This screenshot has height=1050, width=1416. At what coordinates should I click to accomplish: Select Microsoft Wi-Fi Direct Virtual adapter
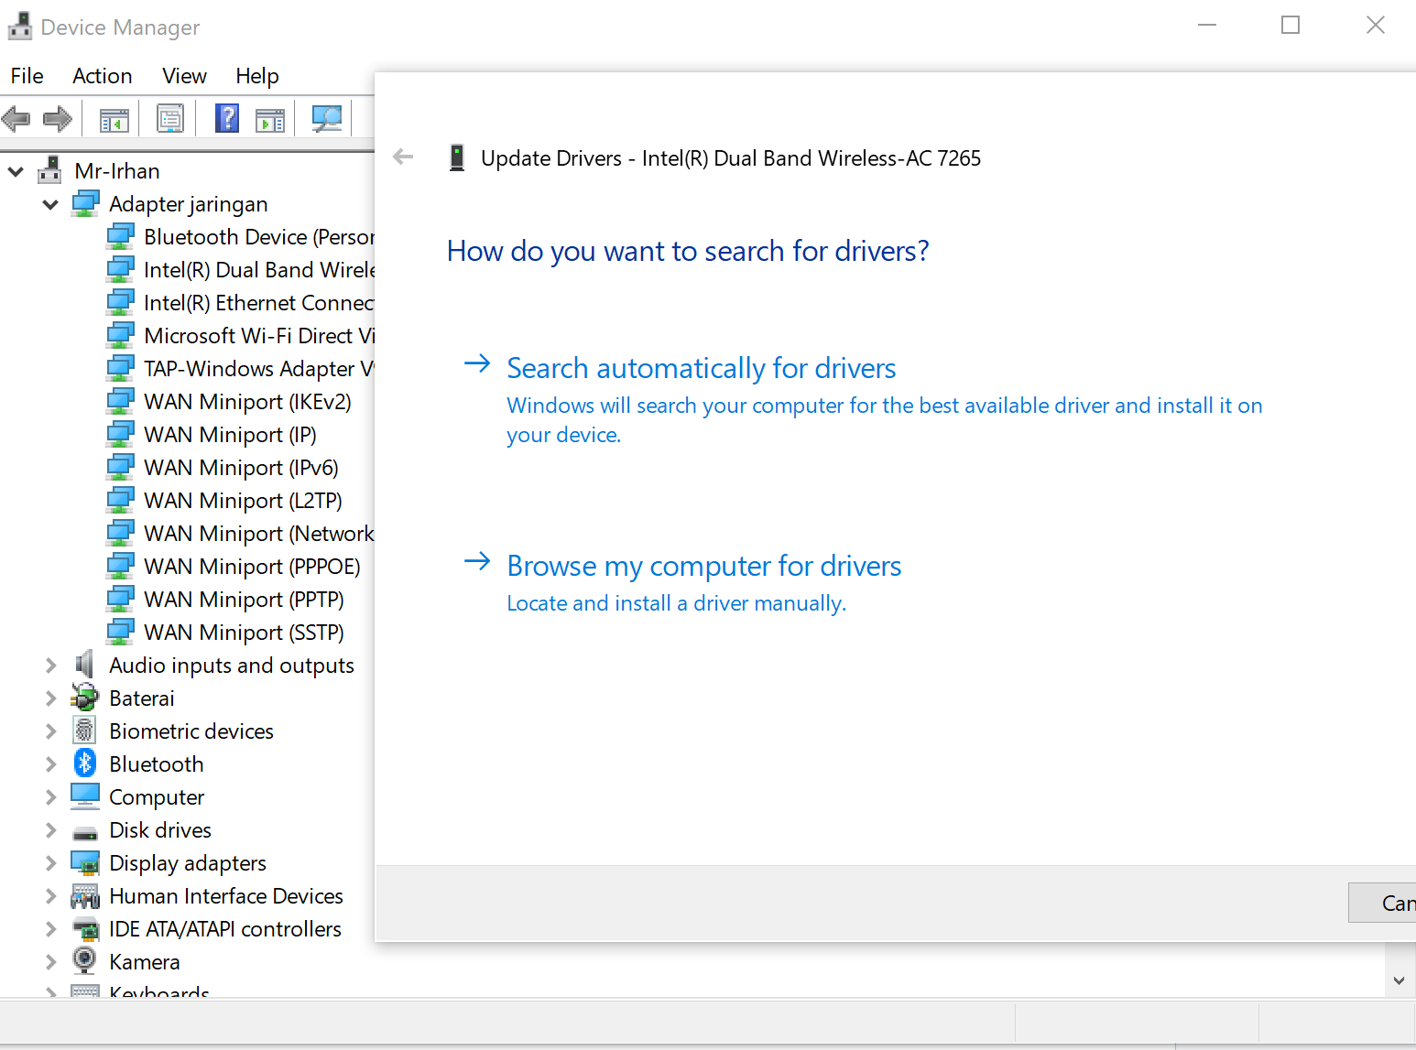[259, 336]
